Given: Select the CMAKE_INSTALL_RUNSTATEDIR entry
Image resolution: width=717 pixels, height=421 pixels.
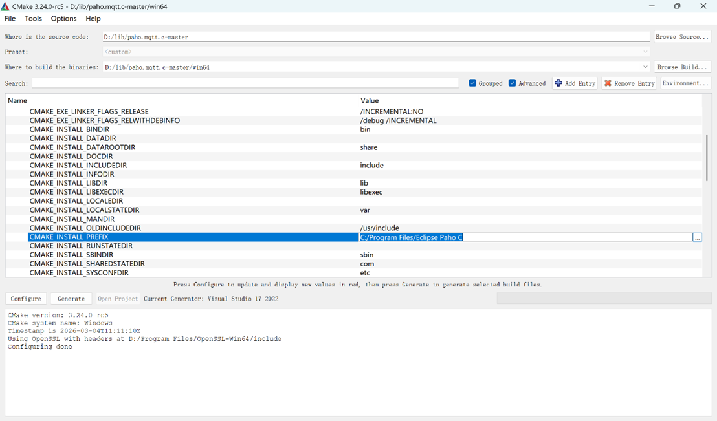Looking at the screenshot, I should [81, 246].
